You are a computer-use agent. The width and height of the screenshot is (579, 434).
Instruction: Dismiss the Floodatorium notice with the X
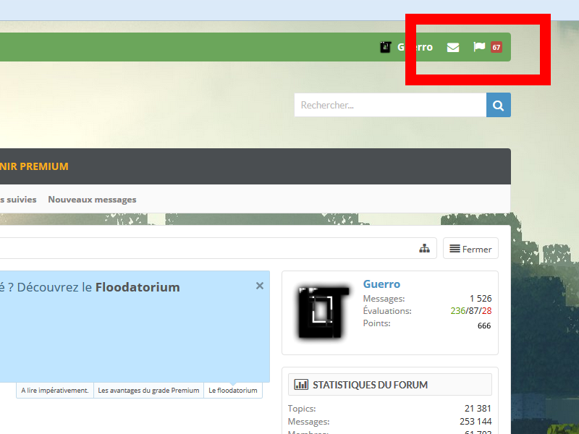[260, 286]
